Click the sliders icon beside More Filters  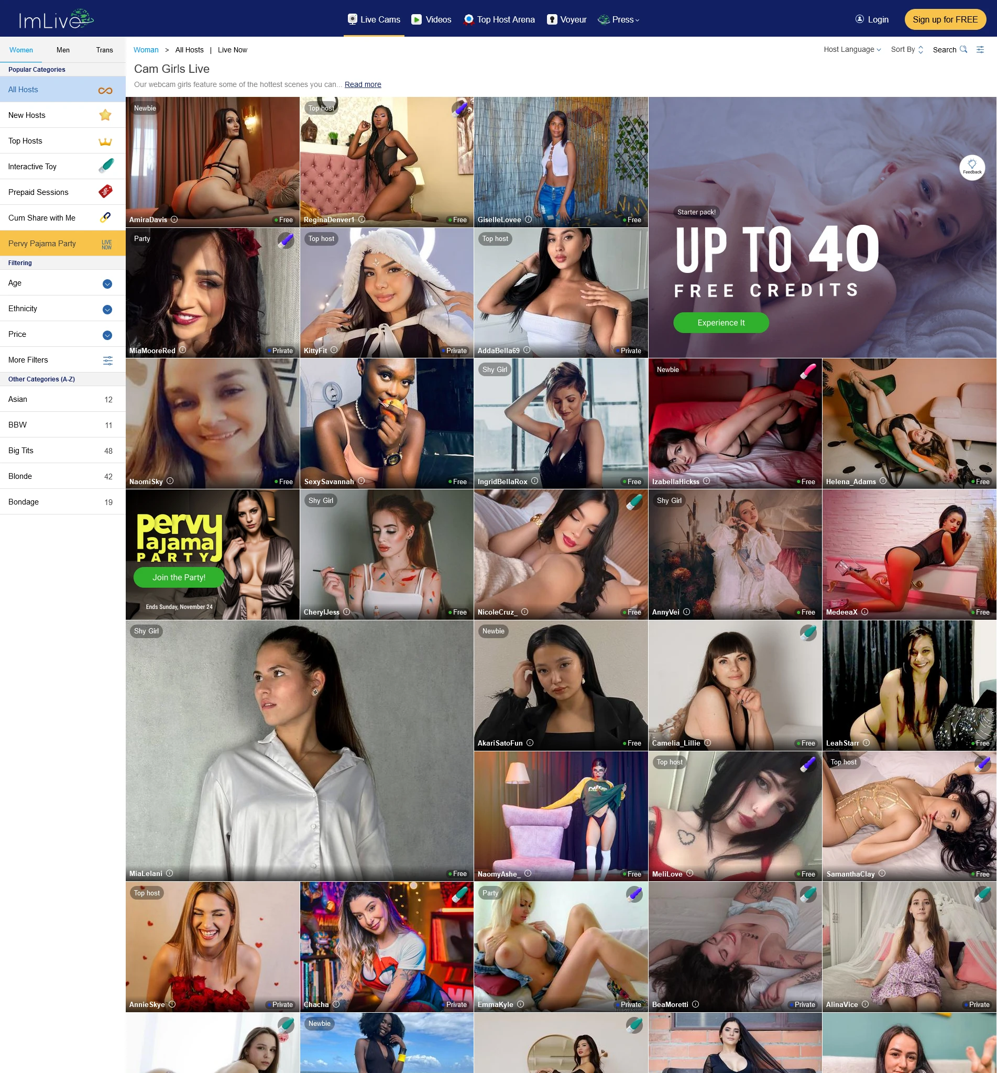108,360
